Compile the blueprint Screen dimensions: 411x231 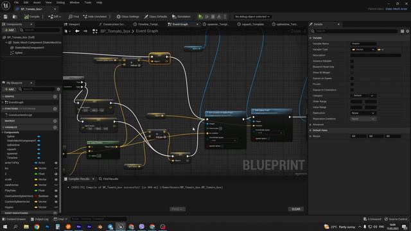pyautogui.click(x=31, y=17)
